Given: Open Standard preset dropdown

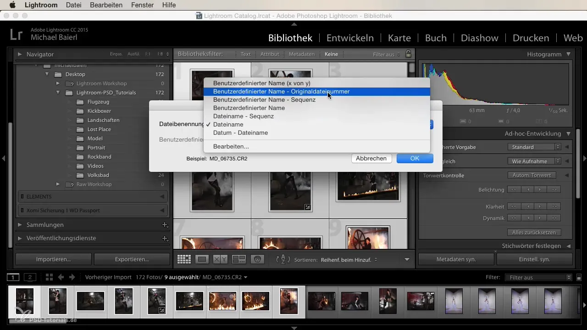Looking at the screenshot, I should click(534, 147).
